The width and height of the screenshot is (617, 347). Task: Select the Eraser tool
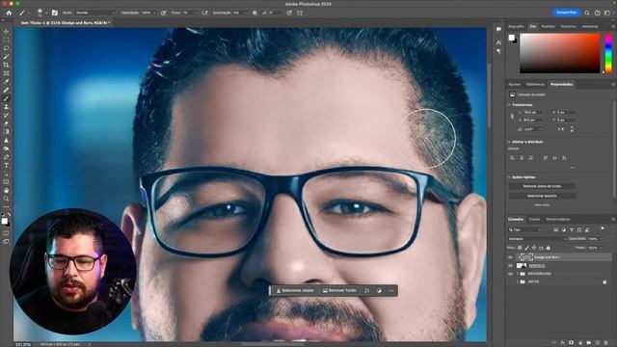[6, 123]
